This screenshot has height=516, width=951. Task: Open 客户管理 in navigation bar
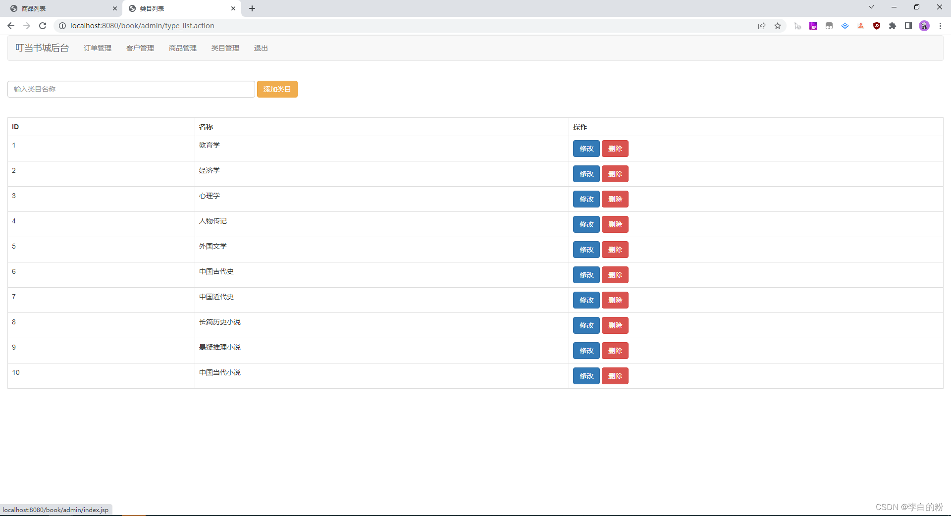pos(140,48)
